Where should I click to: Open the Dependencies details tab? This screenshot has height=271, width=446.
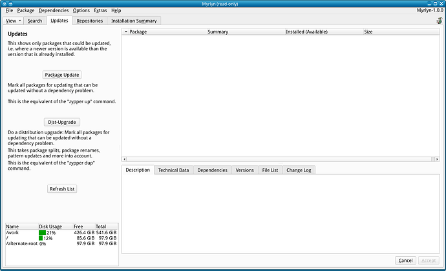(x=212, y=170)
